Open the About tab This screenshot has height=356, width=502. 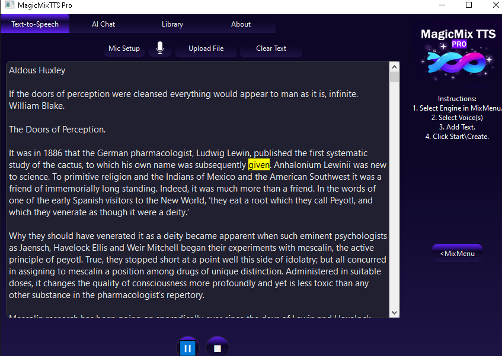[241, 24]
